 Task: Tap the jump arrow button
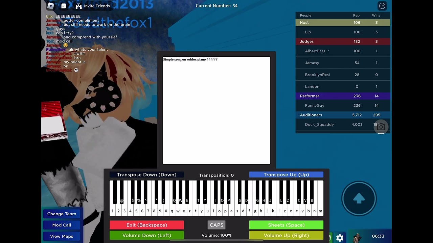(x=359, y=199)
